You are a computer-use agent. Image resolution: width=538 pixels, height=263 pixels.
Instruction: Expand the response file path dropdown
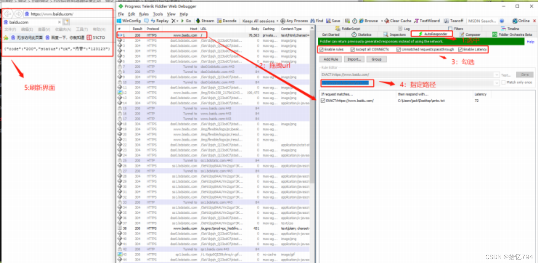coord(496,83)
